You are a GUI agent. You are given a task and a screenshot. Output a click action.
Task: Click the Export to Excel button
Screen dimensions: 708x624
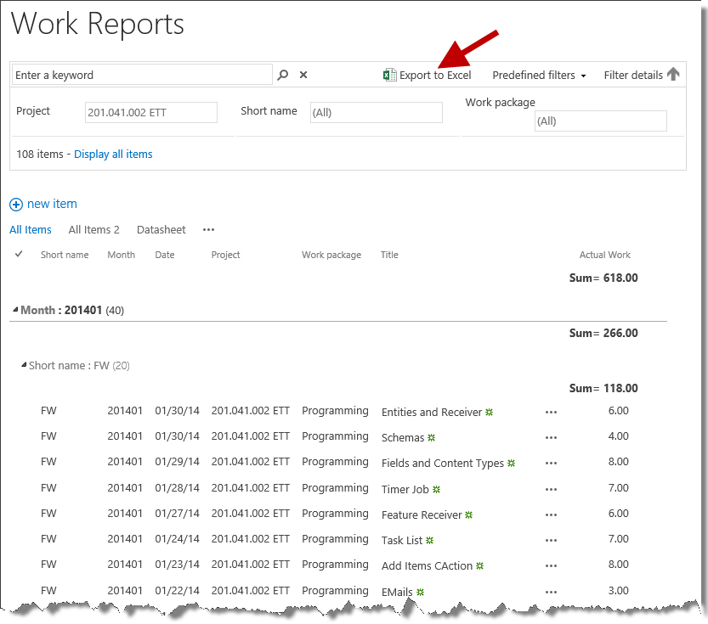428,75
